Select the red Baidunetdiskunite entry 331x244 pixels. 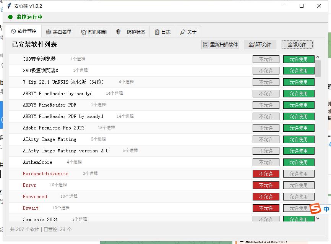pos(45,174)
